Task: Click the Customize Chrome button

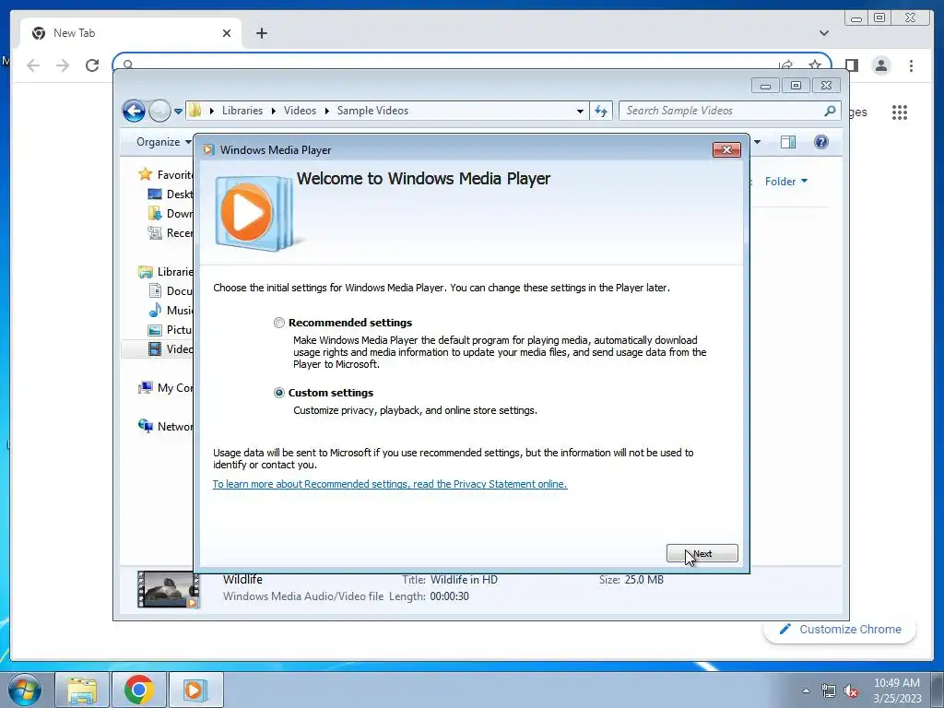Action: tap(841, 629)
